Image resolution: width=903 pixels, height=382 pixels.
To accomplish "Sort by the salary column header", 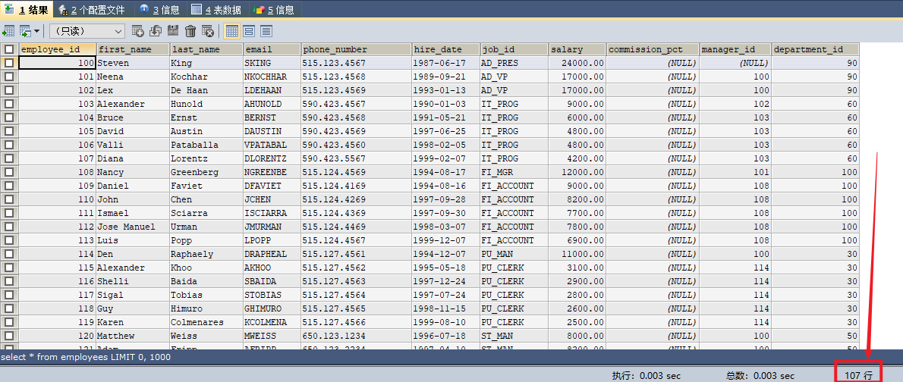I will pyautogui.click(x=577, y=49).
